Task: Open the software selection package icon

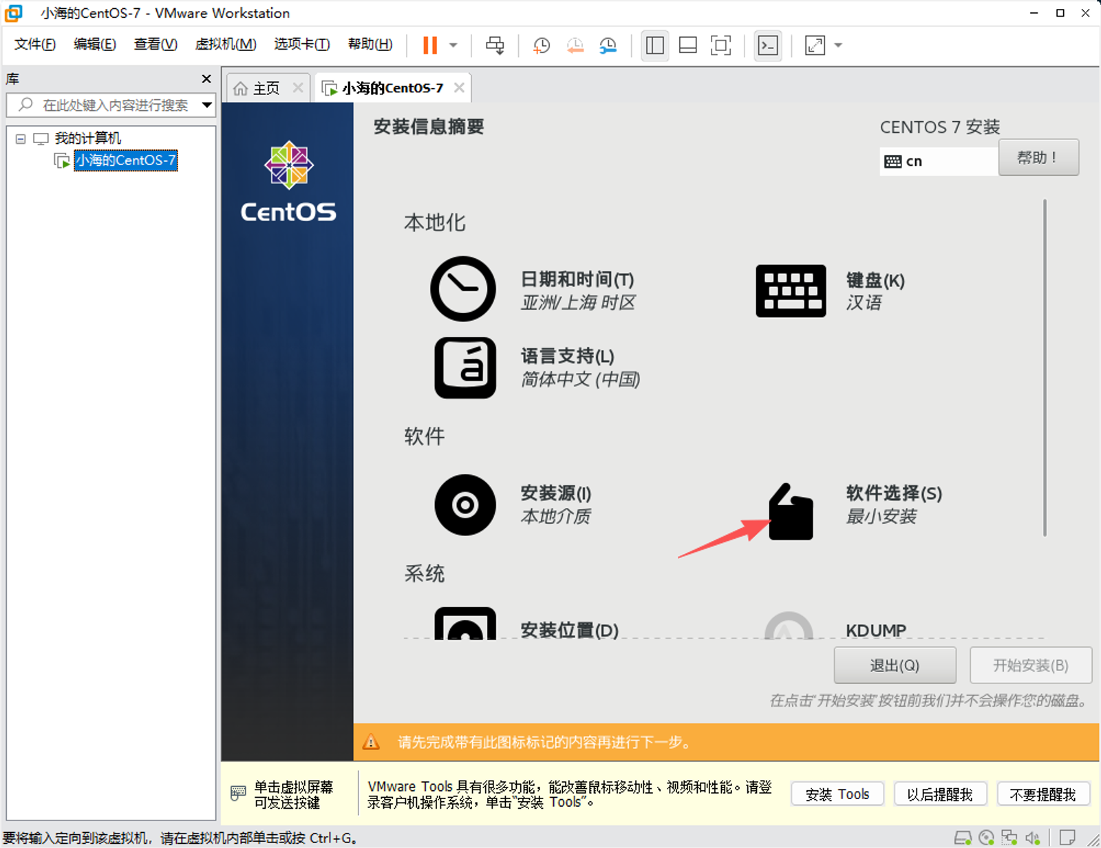Action: 791,511
